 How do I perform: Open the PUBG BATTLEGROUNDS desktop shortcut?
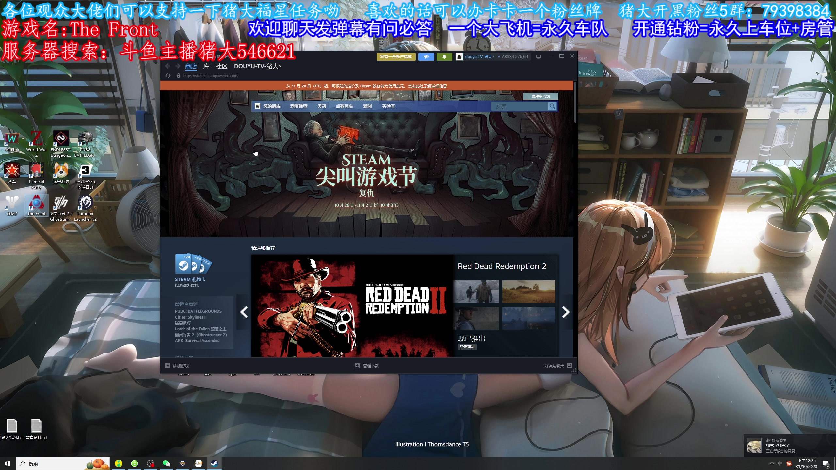coord(85,144)
